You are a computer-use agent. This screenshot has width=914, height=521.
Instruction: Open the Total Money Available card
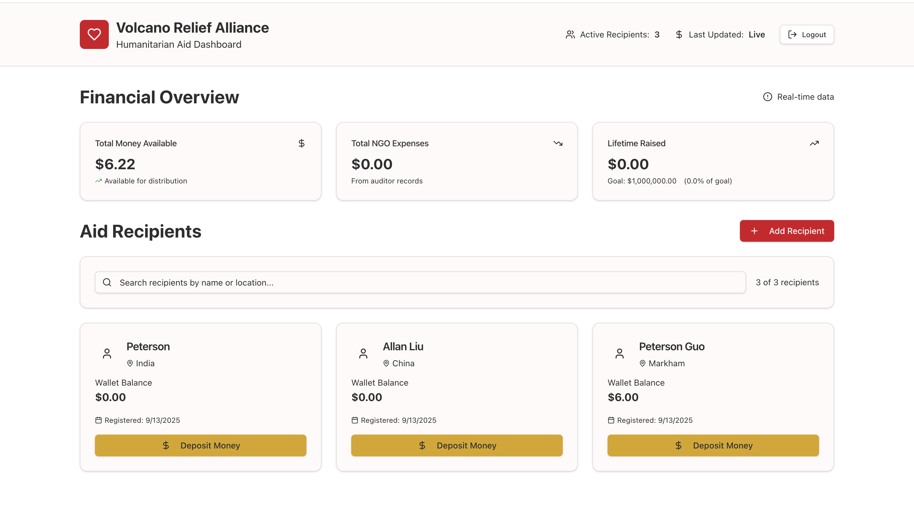[x=200, y=161]
